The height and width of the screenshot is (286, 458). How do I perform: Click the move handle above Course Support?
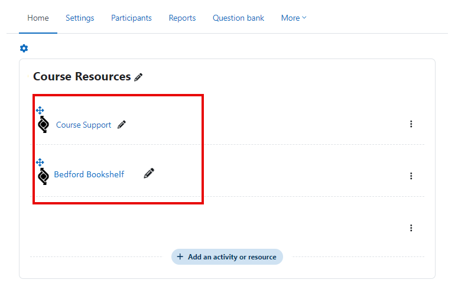click(40, 110)
